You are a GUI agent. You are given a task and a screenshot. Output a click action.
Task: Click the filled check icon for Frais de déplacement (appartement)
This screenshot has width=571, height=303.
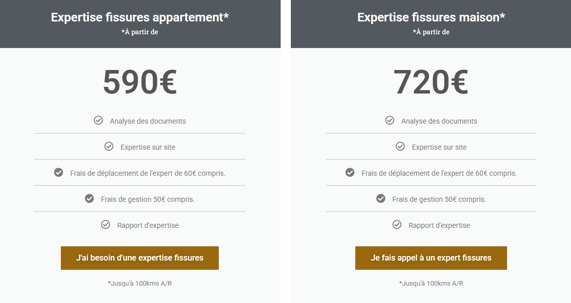coord(58,173)
